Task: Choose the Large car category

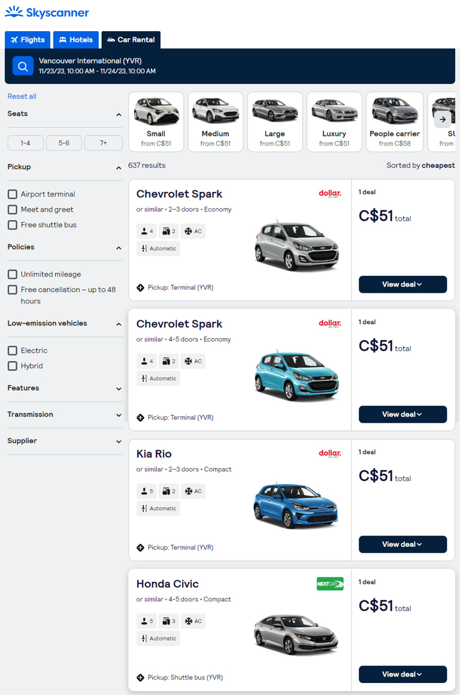Action: [274, 122]
